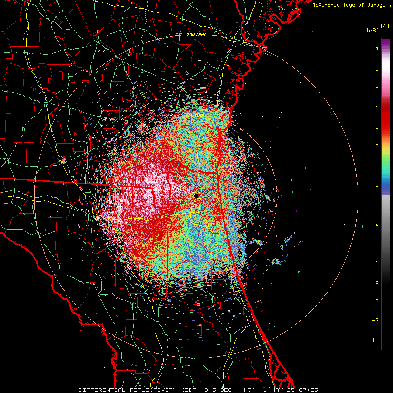Click the -3 dB scale label
Viewport: 393px width, 393px height.
tap(375, 243)
